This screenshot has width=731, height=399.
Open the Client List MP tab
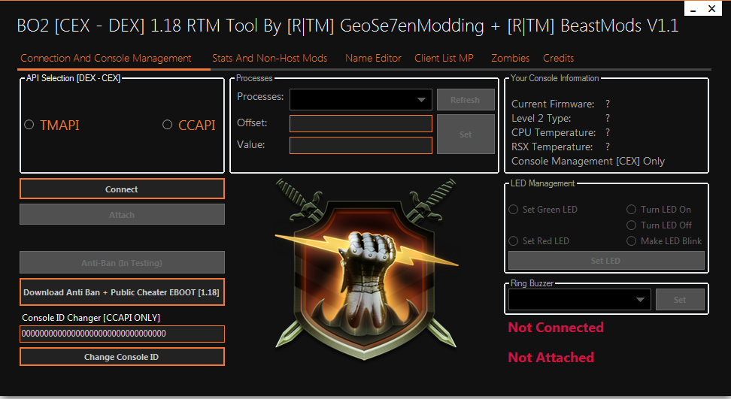pyautogui.click(x=444, y=58)
